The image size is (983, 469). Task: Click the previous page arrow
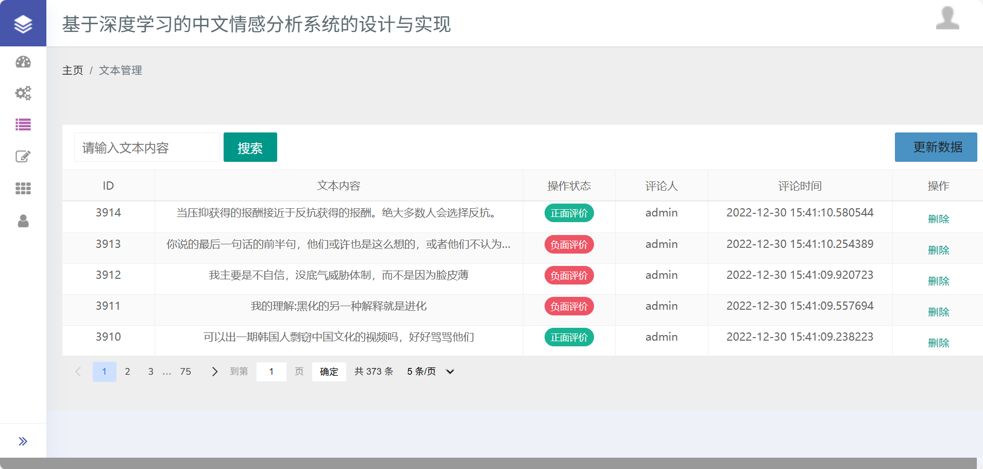[x=78, y=372]
